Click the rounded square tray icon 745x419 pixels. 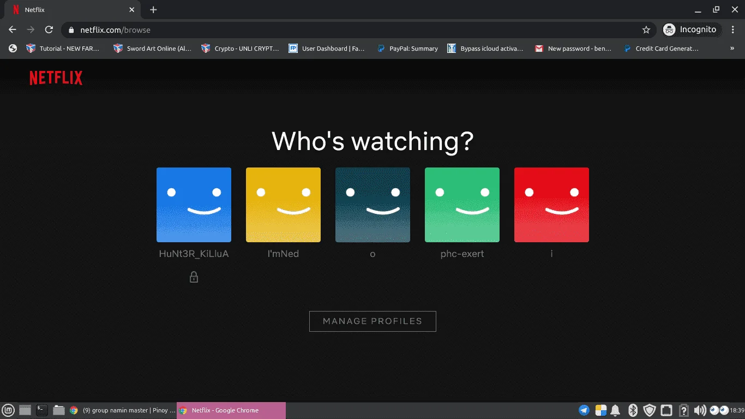[666, 410]
